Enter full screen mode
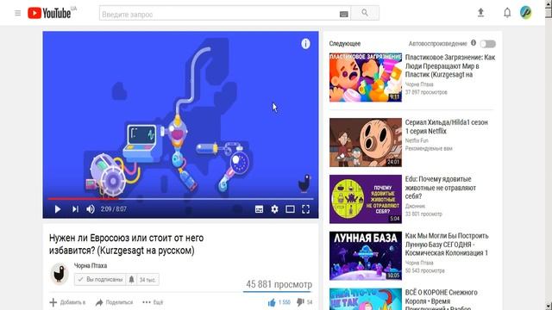Viewport: 552px width, 310px height. pyautogui.click(x=305, y=209)
